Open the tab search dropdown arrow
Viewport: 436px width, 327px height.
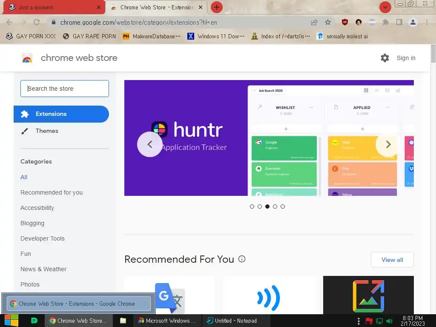tap(385, 7)
